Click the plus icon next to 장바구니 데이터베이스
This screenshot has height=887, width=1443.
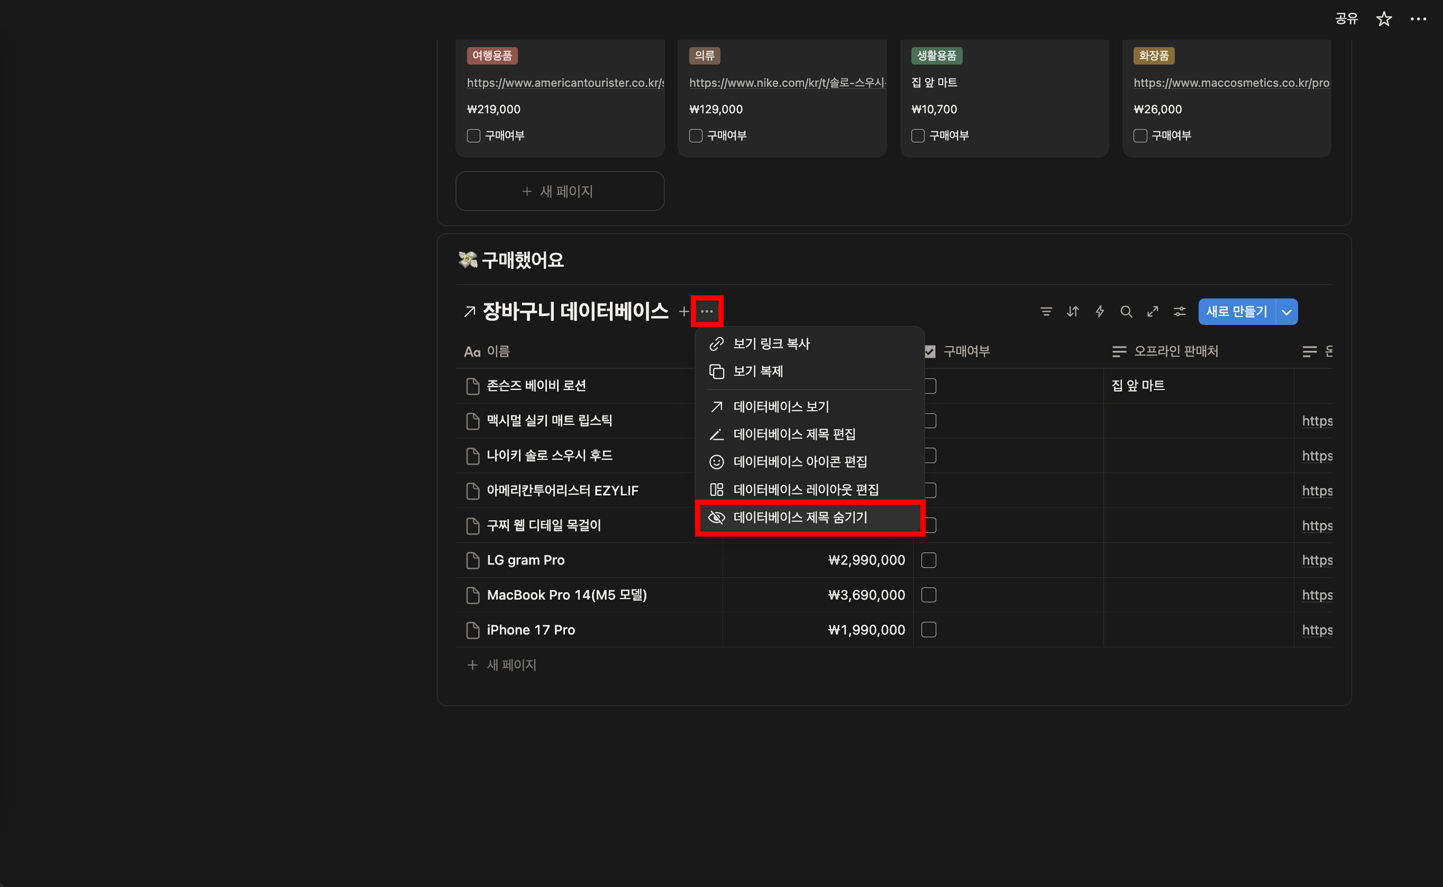tap(683, 312)
